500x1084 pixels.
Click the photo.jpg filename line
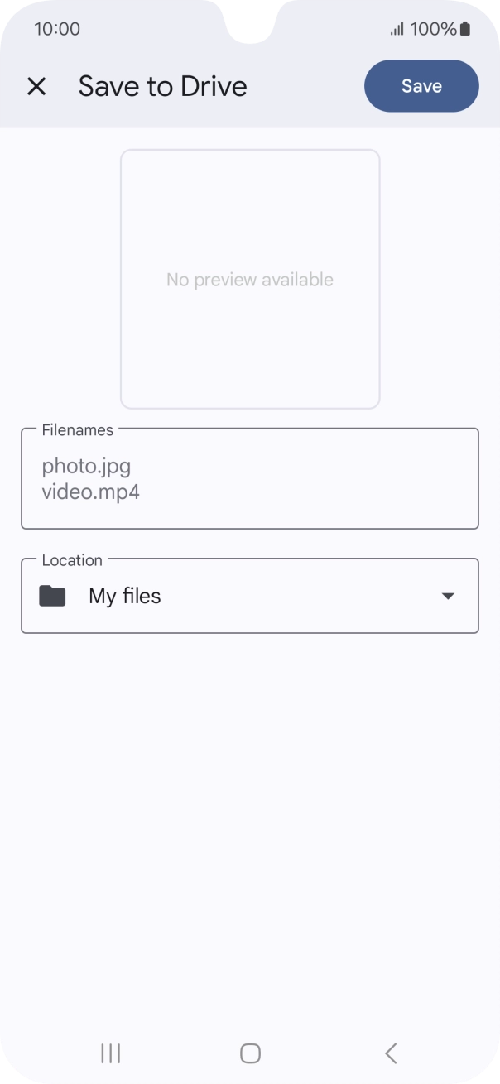click(87, 466)
